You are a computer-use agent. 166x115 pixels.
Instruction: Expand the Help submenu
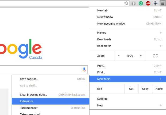(x=129, y=105)
